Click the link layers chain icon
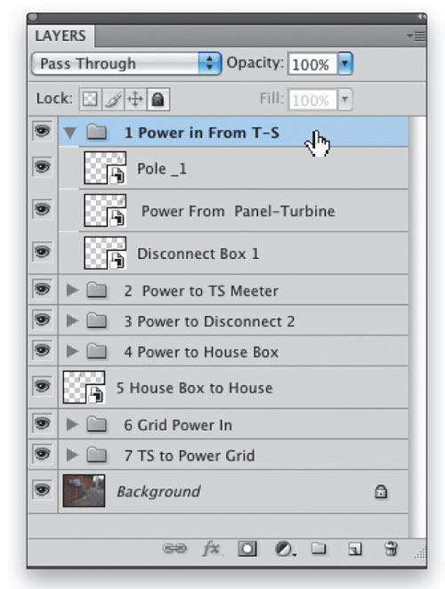Viewport: 445px width, 589px height. 174,549
